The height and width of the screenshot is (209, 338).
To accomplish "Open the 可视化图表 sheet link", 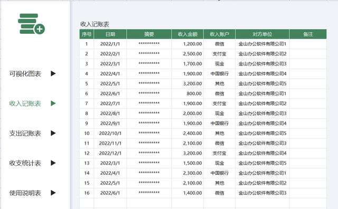I will point(25,74).
